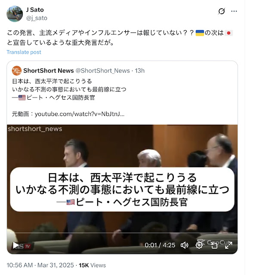
Task: Click Translate post link
Action: [24, 52]
